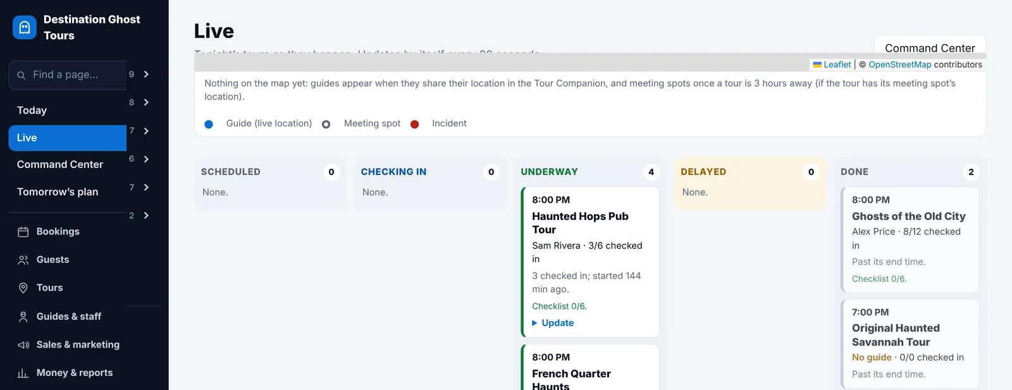Screen dimensions: 1012x390
Task: Open the Original Haunted Savannah Tour card
Action: pos(910,344)
